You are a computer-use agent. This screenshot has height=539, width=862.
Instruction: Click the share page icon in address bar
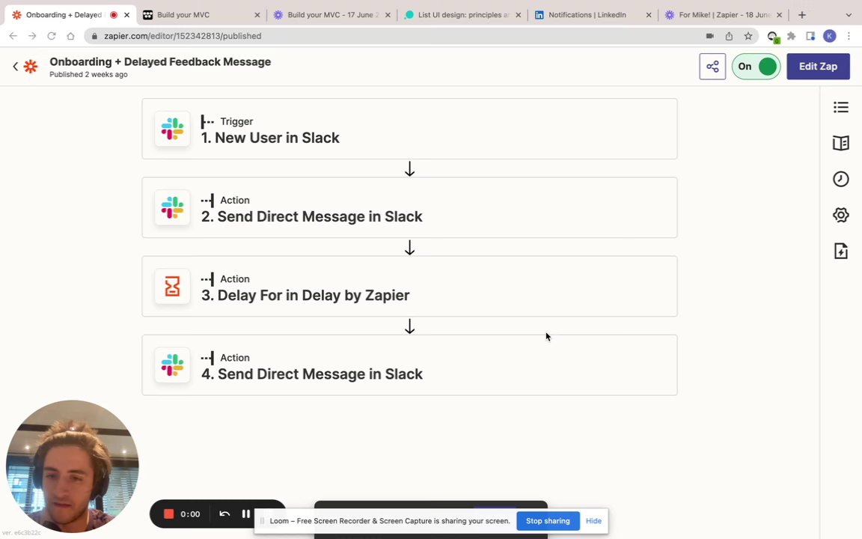pos(729,36)
